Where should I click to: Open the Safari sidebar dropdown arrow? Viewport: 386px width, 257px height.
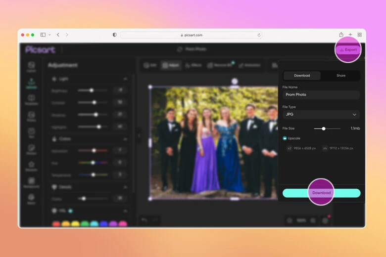(49, 35)
